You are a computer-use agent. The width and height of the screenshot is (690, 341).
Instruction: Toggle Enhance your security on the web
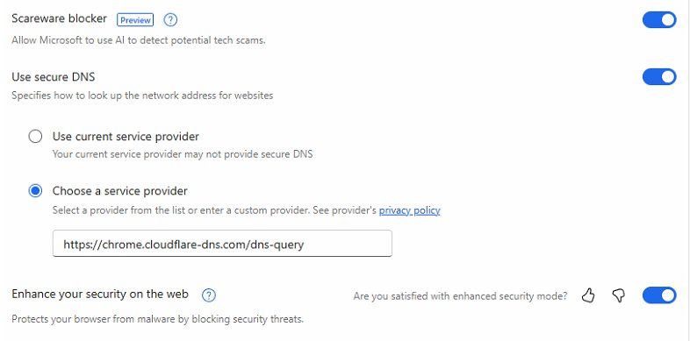(658, 295)
